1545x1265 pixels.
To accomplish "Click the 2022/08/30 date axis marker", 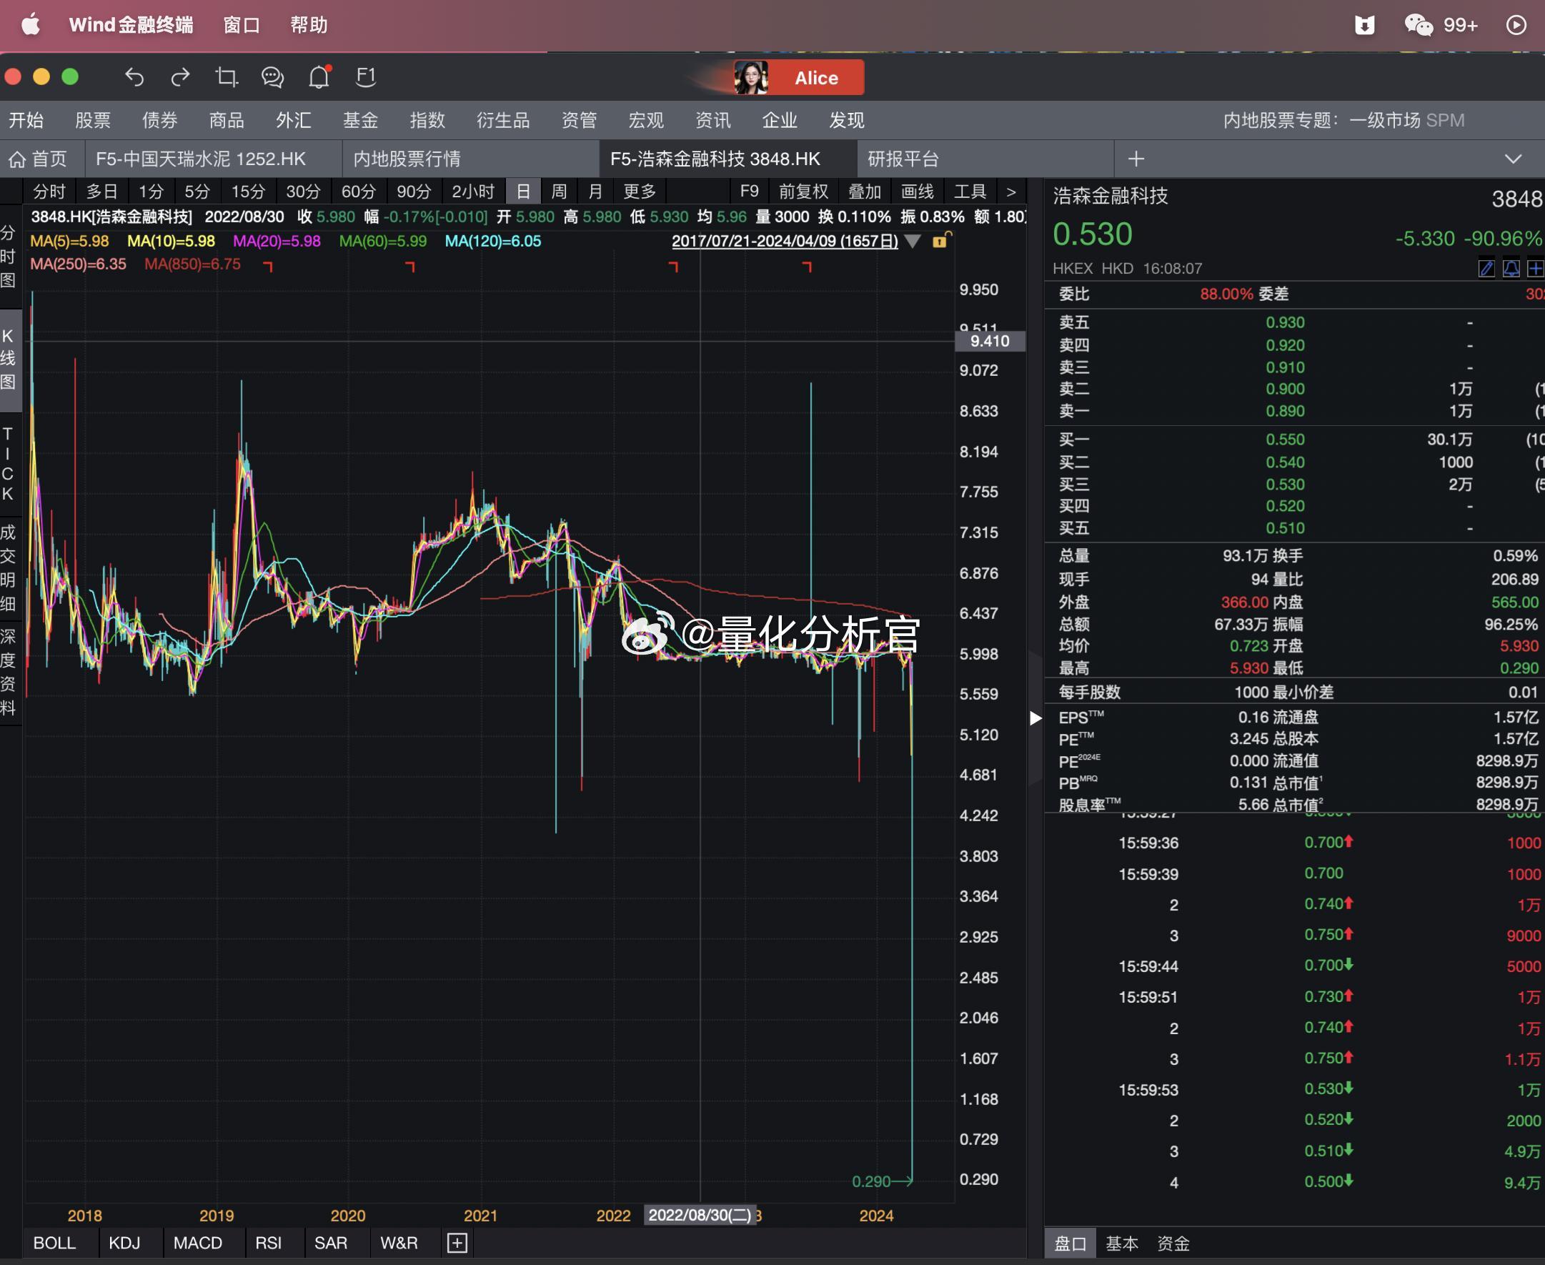I will pyautogui.click(x=700, y=1215).
